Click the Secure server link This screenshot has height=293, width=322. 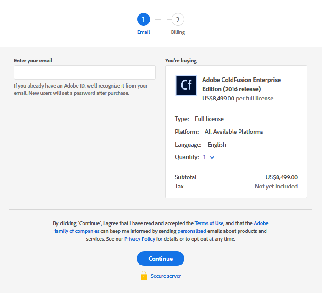coord(166,276)
